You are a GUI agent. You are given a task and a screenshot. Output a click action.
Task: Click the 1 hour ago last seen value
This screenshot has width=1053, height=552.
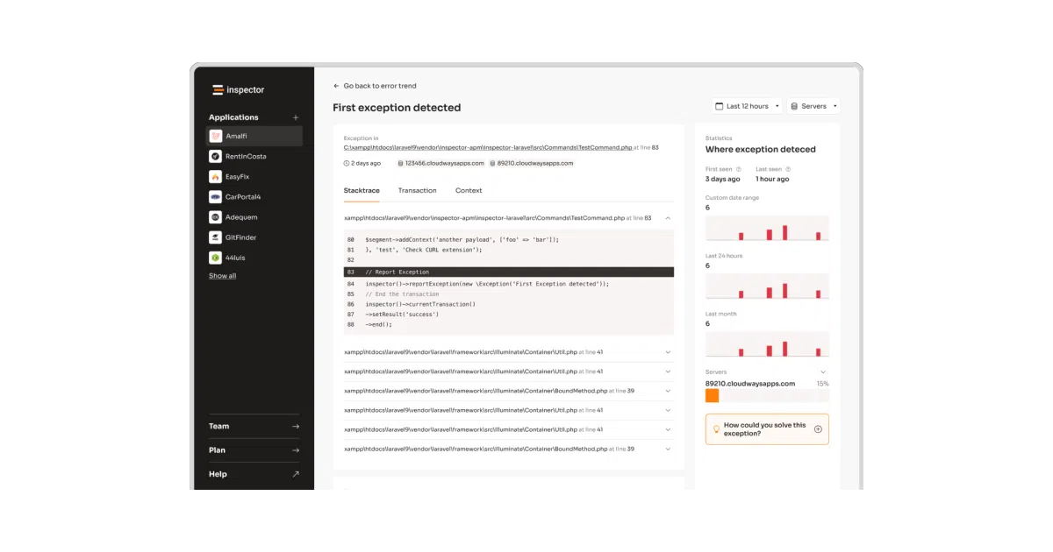(772, 179)
